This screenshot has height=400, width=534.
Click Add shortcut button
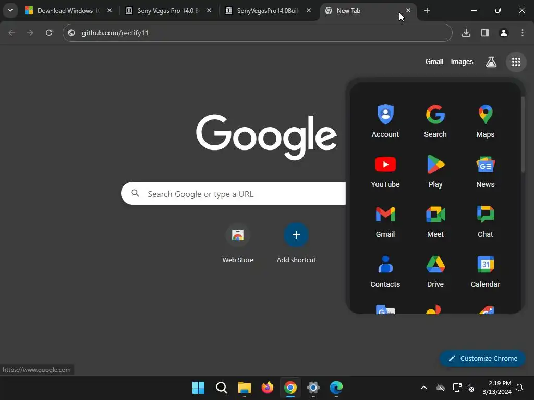click(x=296, y=244)
